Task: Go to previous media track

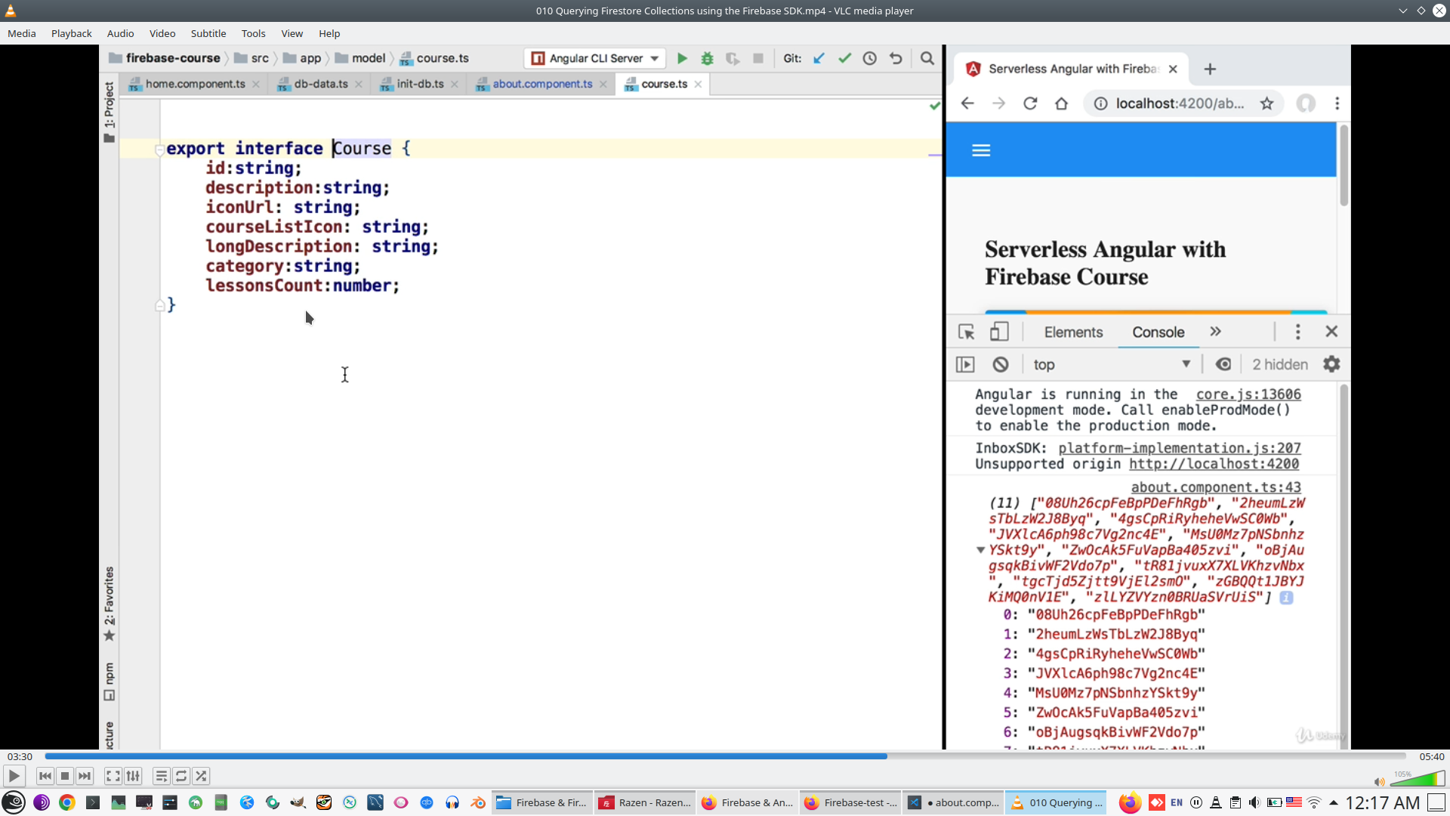Action: (x=45, y=776)
